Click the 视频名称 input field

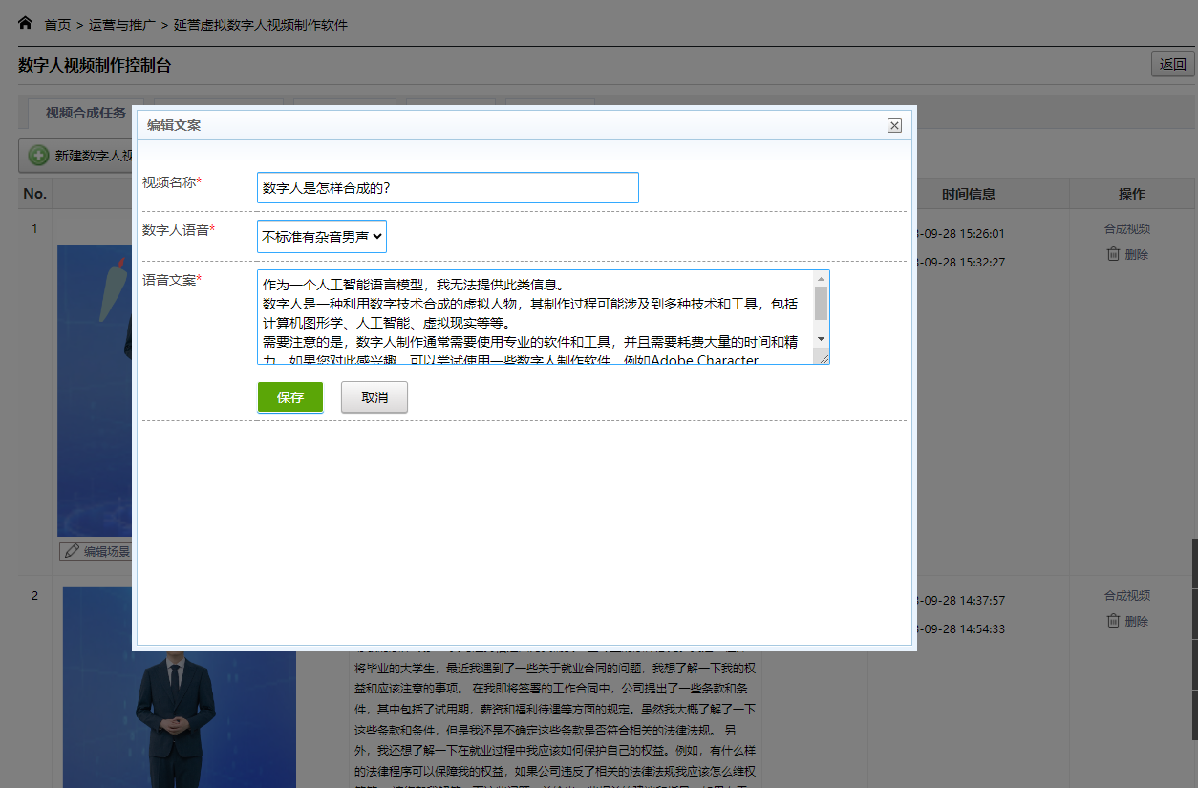coord(448,188)
